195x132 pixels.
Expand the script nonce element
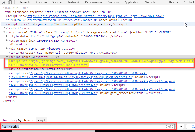click(7, 56)
